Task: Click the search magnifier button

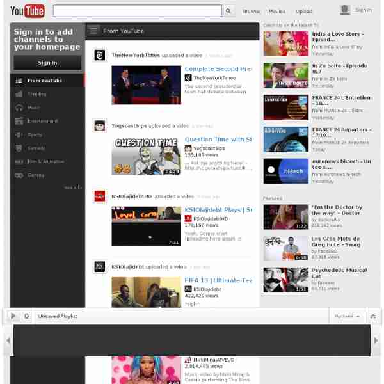Action: (230, 11)
